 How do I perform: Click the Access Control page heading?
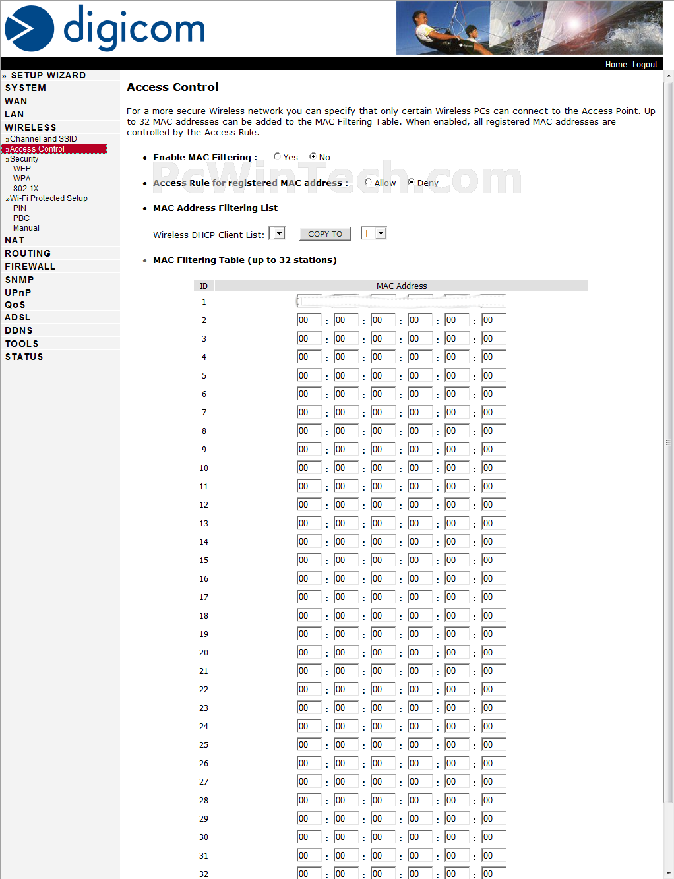(x=173, y=87)
